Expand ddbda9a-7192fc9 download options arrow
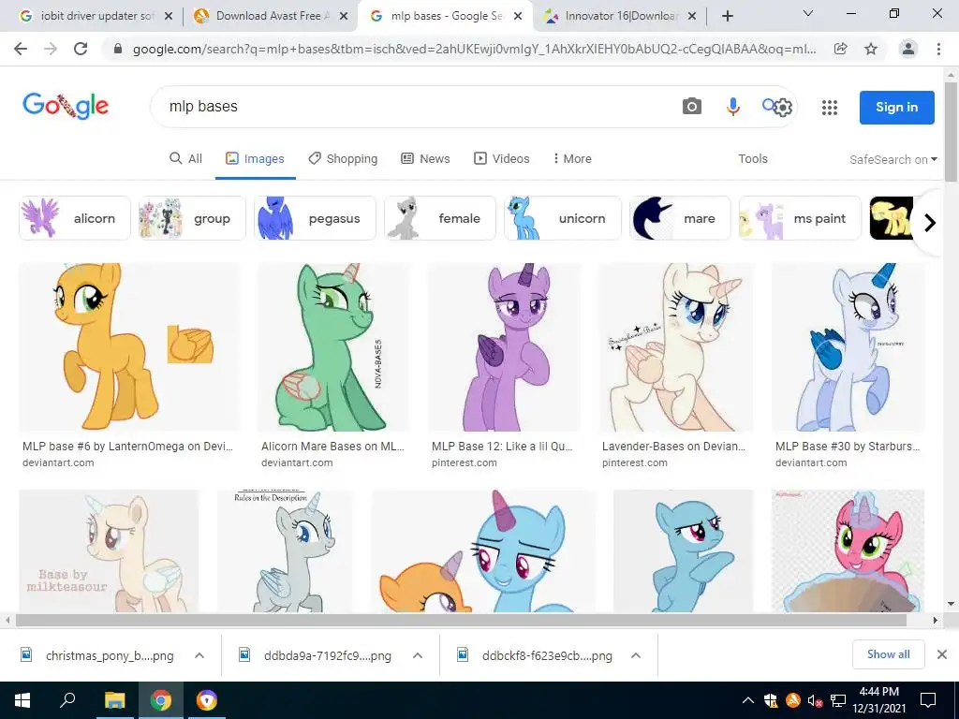This screenshot has height=719, width=959. 418,655
